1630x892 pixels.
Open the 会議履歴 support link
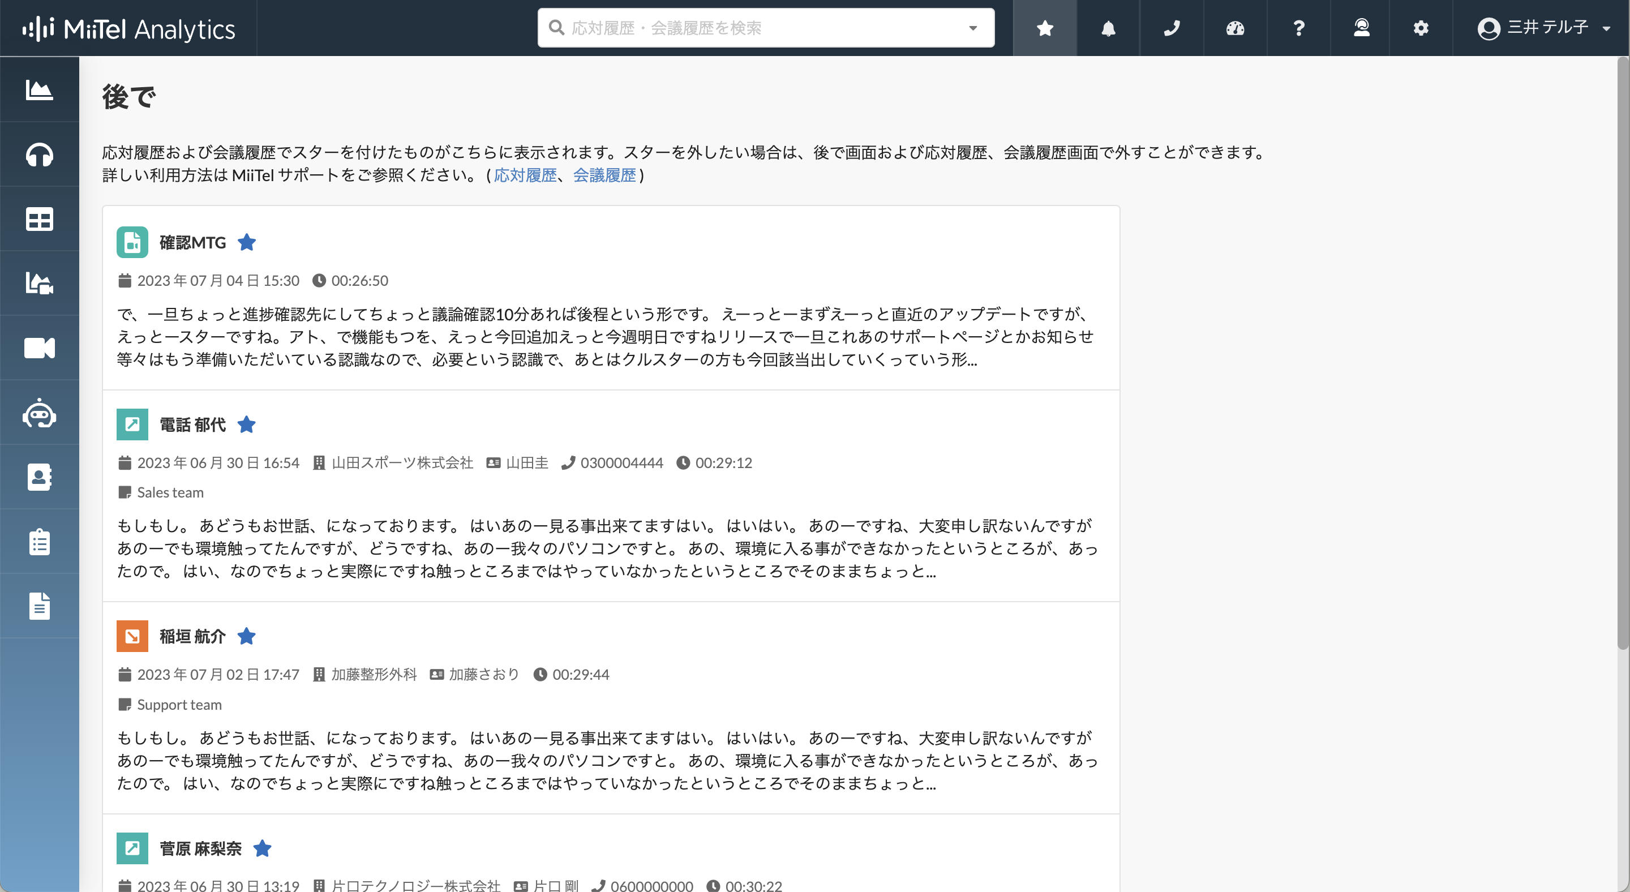coord(604,175)
